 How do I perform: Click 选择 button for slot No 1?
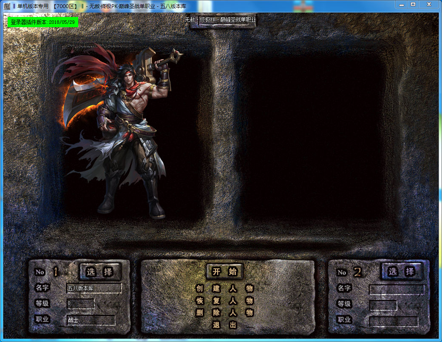(x=100, y=272)
